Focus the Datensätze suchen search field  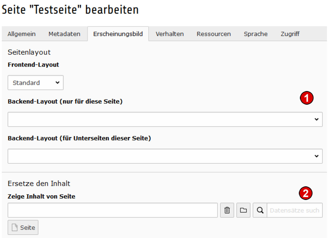tap(295, 210)
